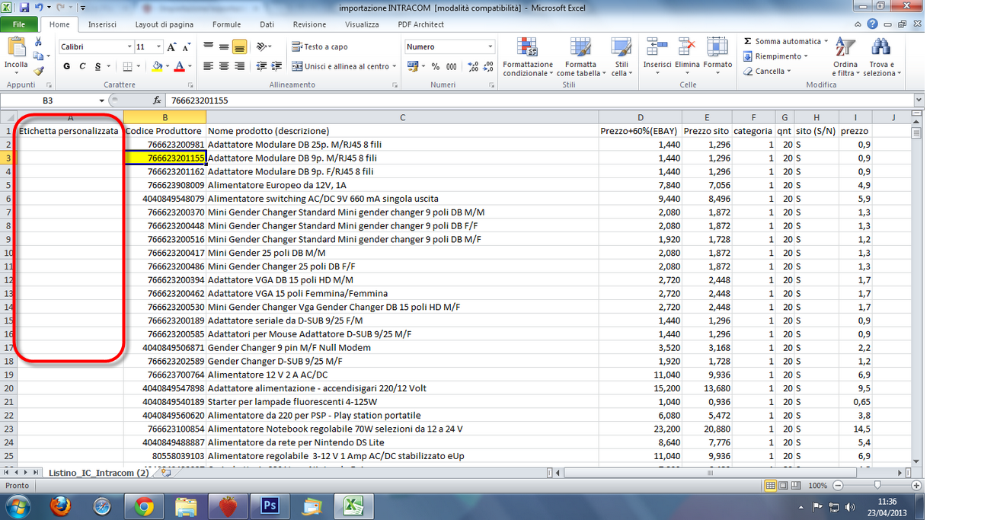Open Google Chrome from the taskbar
Image resolution: width=981 pixels, height=520 pixels.
(144, 506)
